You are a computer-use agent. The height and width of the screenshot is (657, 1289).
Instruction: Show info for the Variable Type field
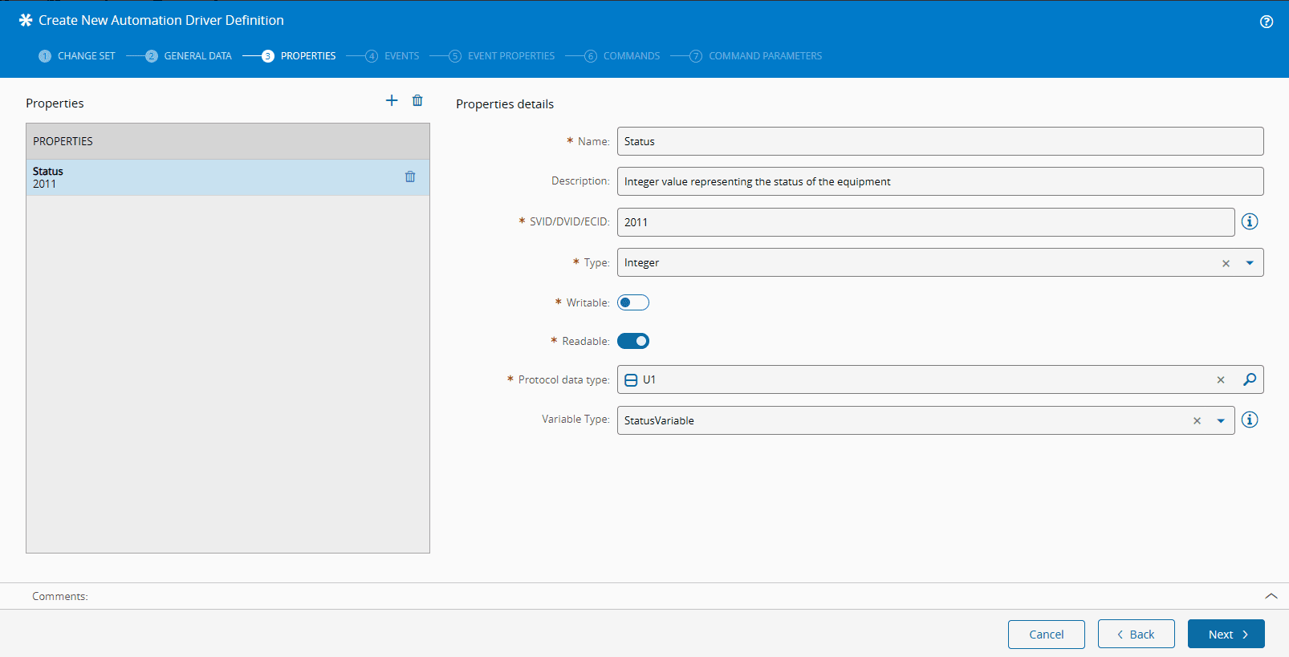pyautogui.click(x=1250, y=420)
